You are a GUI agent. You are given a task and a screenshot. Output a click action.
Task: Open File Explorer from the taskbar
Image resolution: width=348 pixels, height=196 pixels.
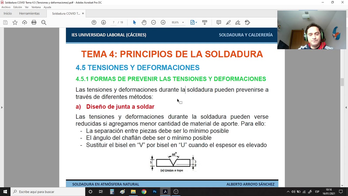[x=133, y=192]
